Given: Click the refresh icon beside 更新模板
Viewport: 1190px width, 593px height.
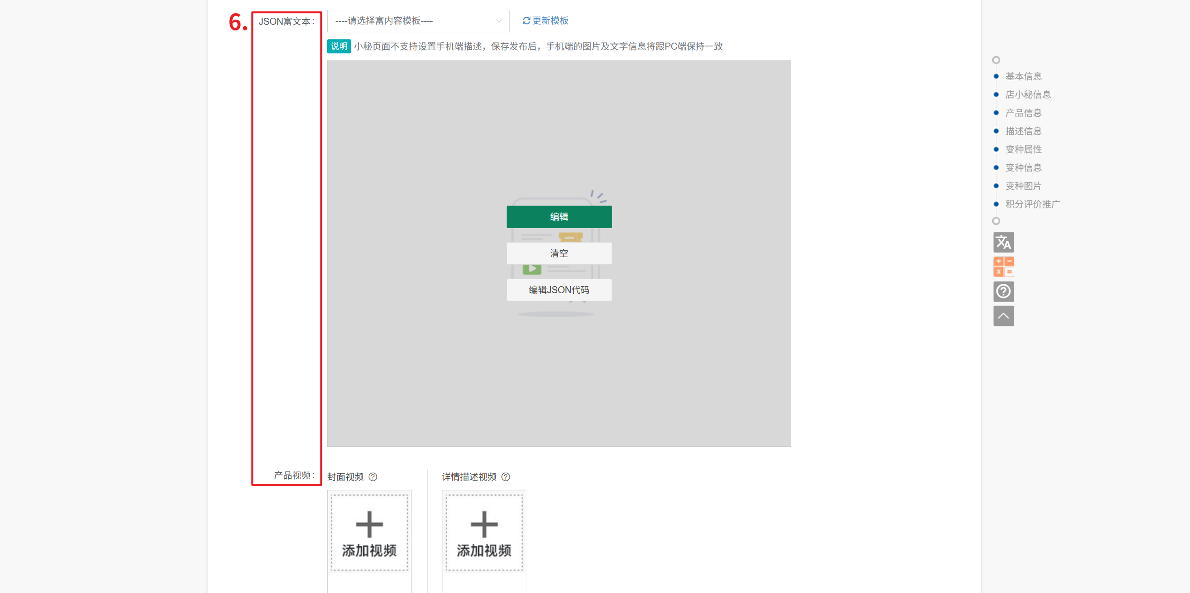Looking at the screenshot, I should (526, 21).
